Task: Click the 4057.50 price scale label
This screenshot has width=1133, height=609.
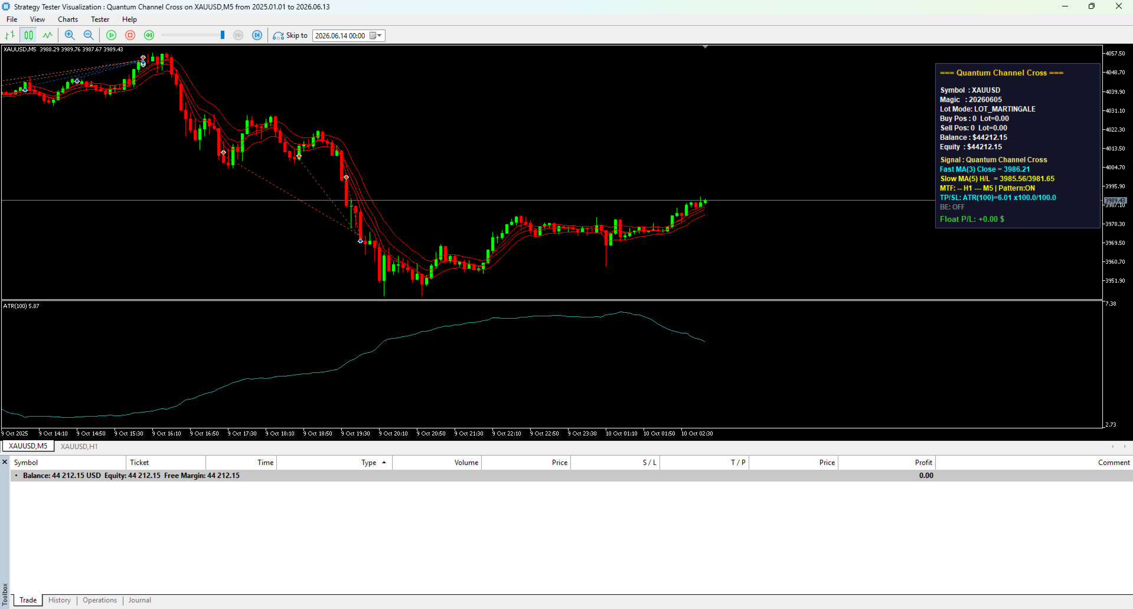Action: 1115,54
